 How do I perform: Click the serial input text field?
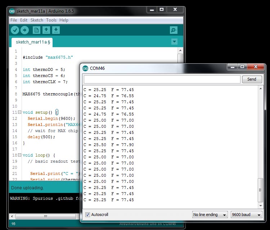(162, 79)
